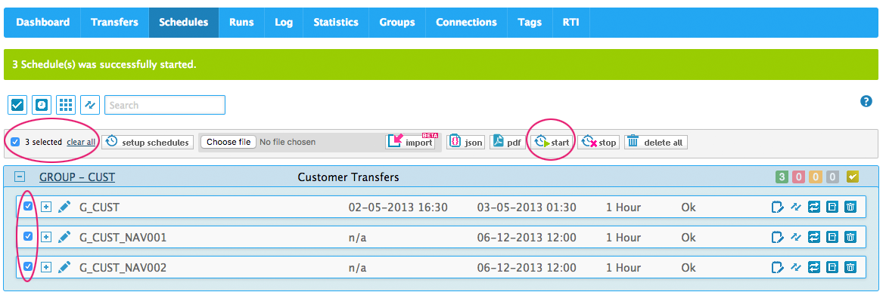
Task: Export schedules with the json button
Action: pos(465,142)
